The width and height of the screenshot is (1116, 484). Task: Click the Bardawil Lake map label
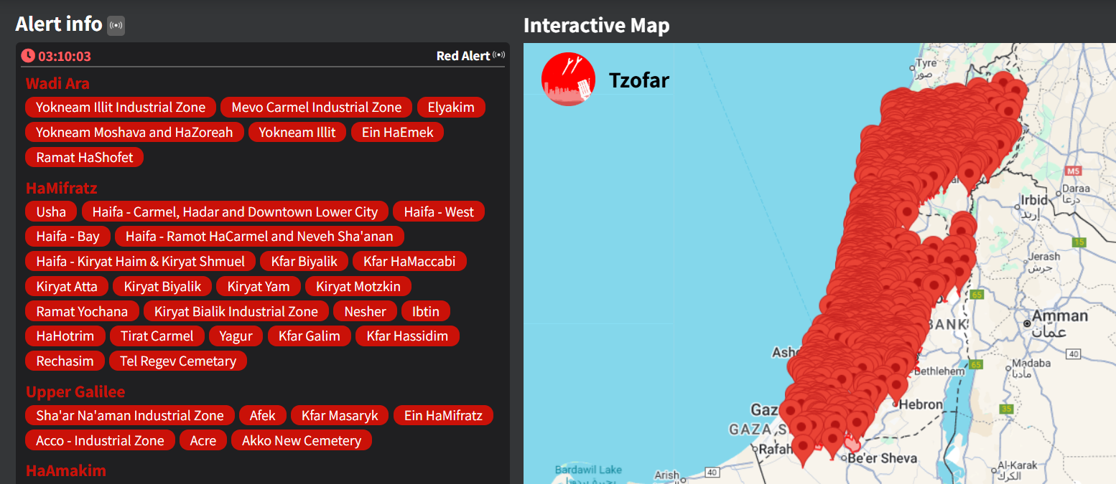click(x=588, y=470)
